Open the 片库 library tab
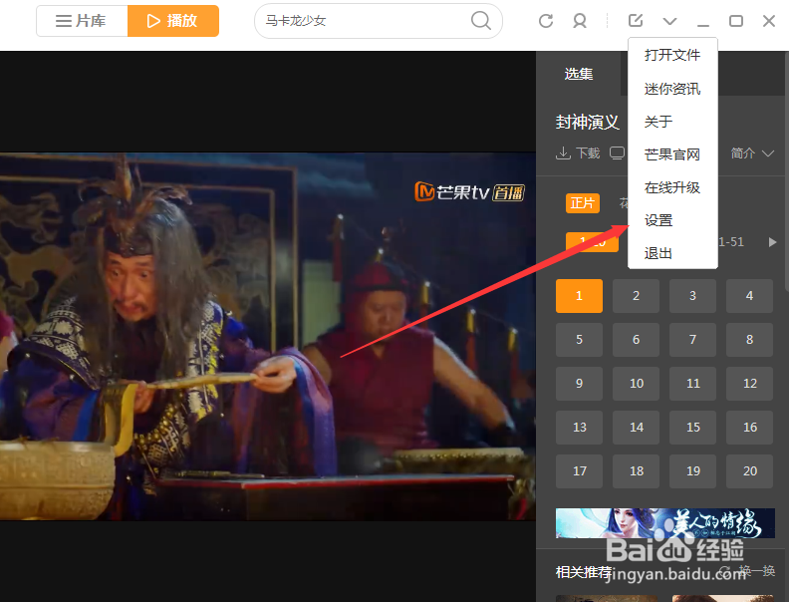This screenshot has width=789, height=602. 82,21
